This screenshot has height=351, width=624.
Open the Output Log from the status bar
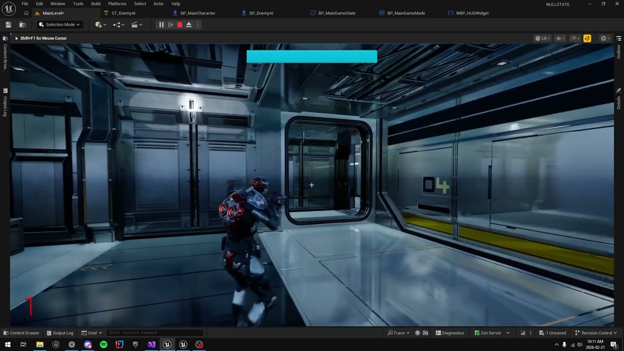tap(59, 333)
